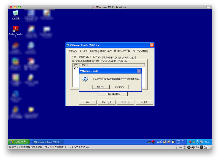Screen dimensions: 220x159
Task: Switch to the バージョン情報 tab
Action: pyautogui.click(x=140, y=51)
